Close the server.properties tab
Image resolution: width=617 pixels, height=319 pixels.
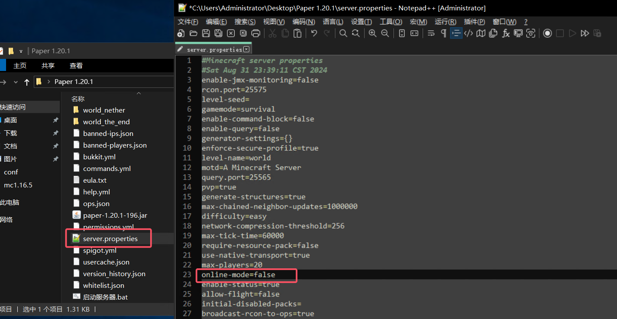pos(246,49)
